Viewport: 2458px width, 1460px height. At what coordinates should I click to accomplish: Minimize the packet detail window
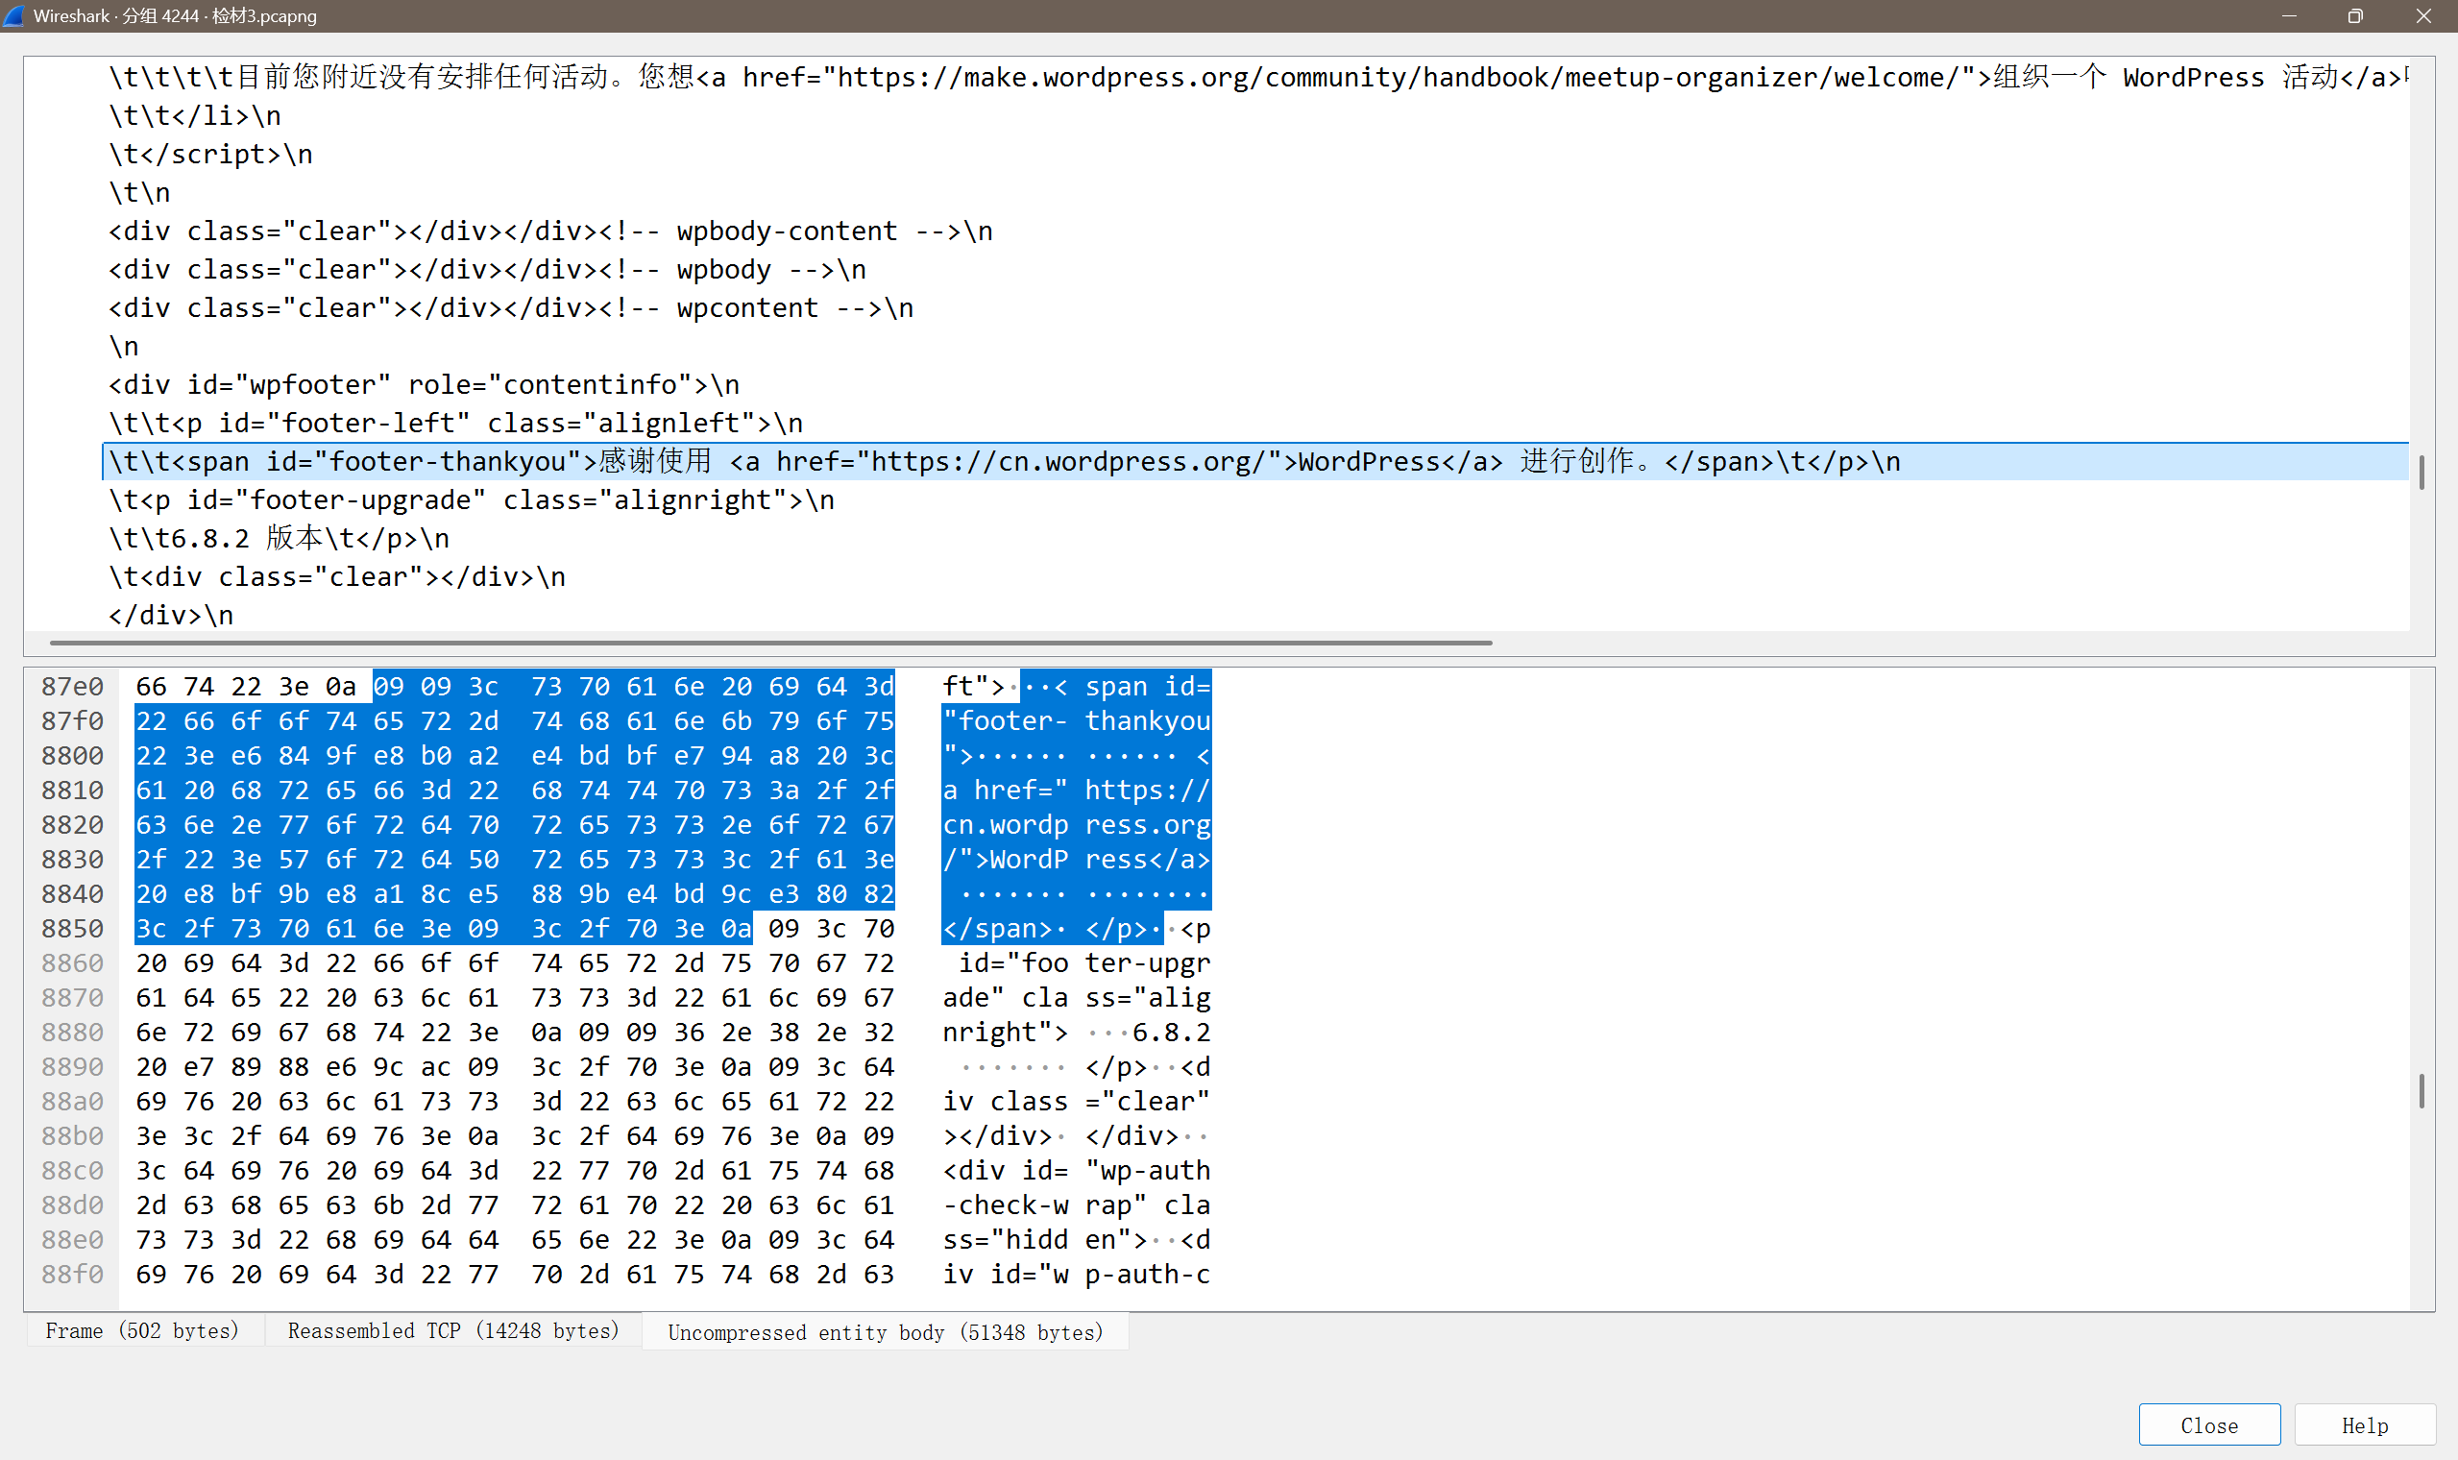coord(2288,15)
